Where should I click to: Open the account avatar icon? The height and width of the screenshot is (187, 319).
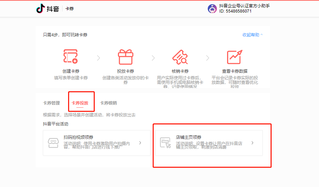point(212,9)
